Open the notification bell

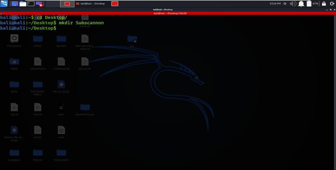coord(301,3)
